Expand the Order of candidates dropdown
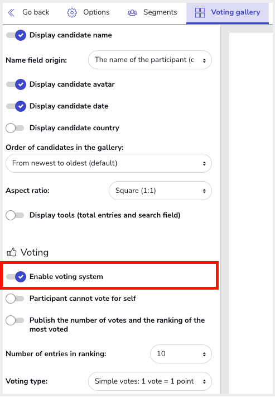Screen dimensions: 275x397 [109, 163]
